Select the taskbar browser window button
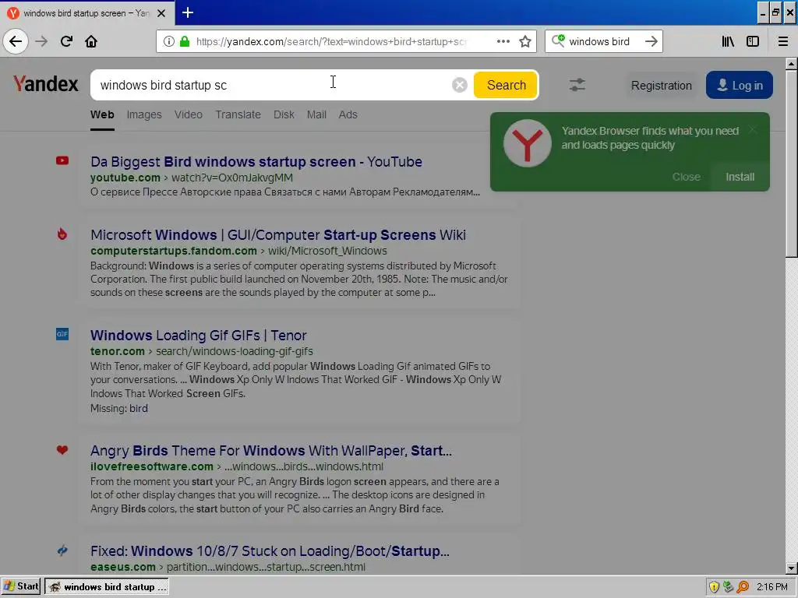The height and width of the screenshot is (598, 798). (107, 586)
